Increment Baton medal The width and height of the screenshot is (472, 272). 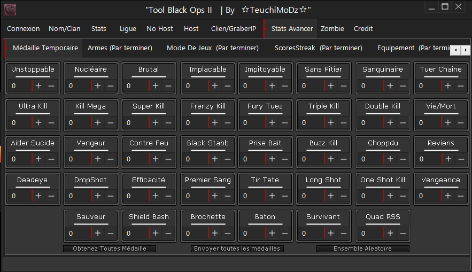272,233
